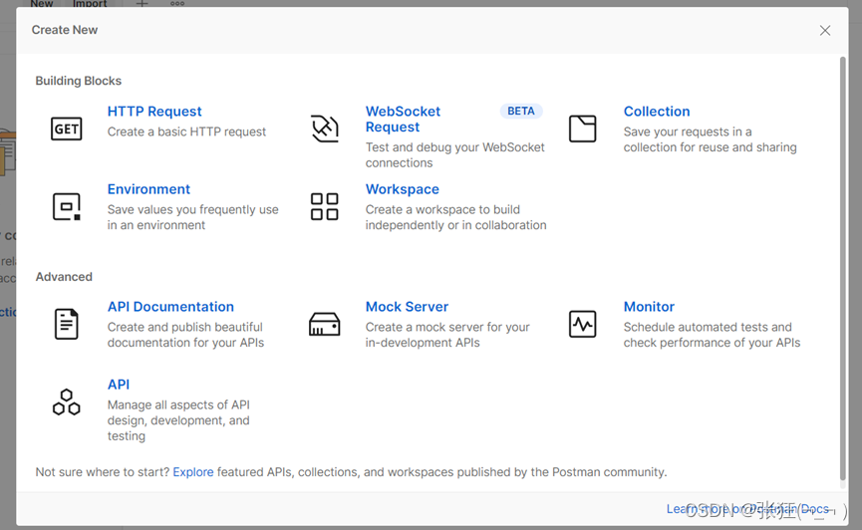
Task: Click the 'Create a mock server' description
Action: (447, 335)
